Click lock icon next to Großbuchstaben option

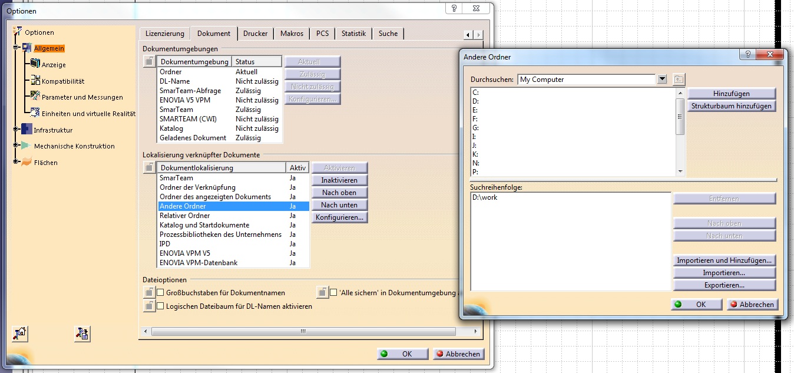(149, 292)
